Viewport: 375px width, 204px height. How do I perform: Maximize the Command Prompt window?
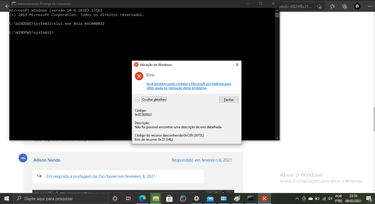pos(261,4)
